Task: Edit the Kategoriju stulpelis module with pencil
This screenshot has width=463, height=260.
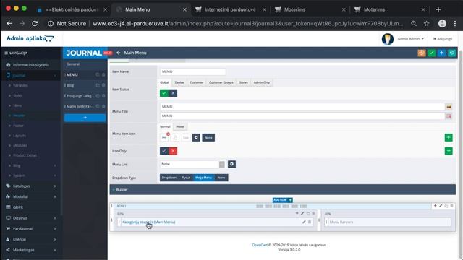Action: click(x=304, y=222)
